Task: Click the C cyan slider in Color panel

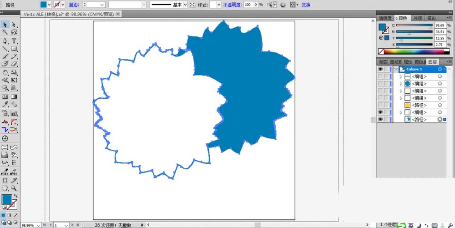Action: [x=414, y=25]
